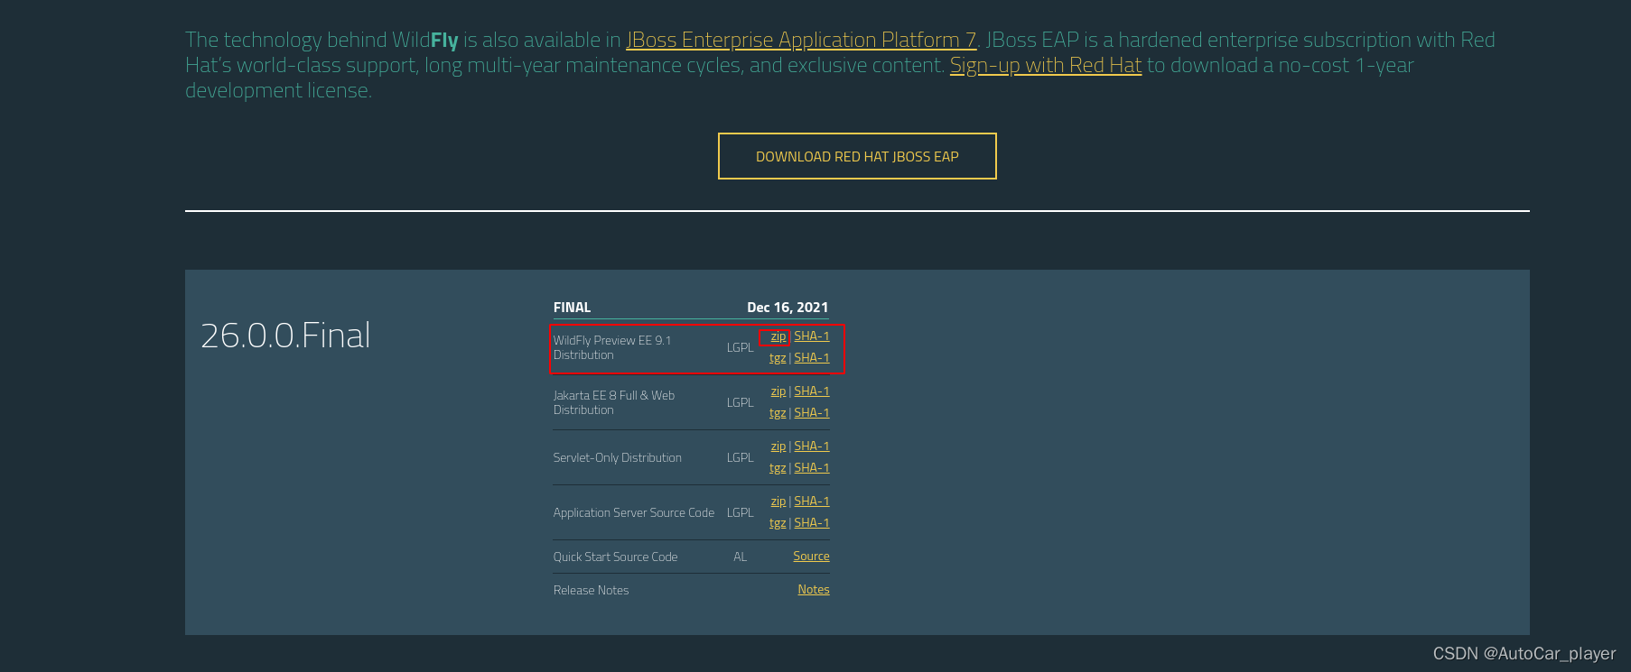Image resolution: width=1631 pixels, height=672 pixels.
Task: Click LGPL in the Servlet-Only row
Action: click(741, 458)
